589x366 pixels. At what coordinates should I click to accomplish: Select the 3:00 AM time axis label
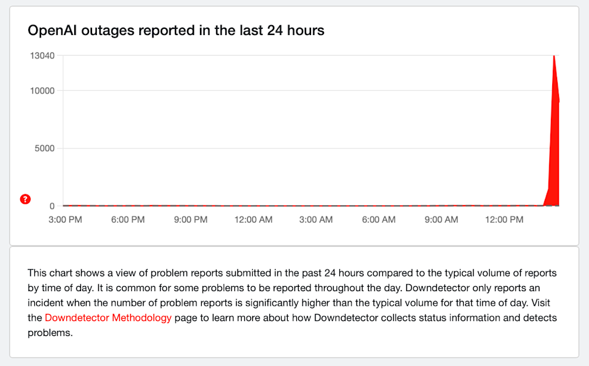pos(316,220)
